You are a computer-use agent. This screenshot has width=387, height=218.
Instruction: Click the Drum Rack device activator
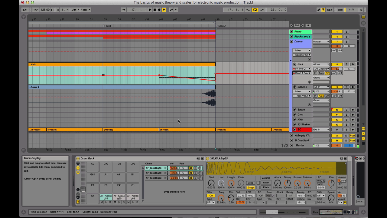tap(78, 158)
